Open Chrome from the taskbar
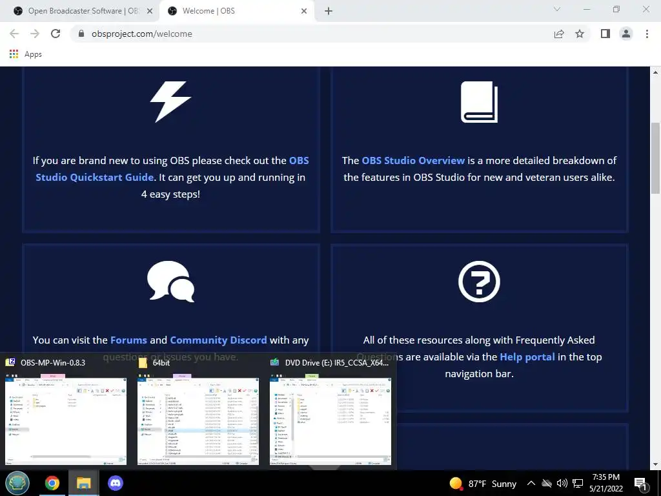This screenshot has width=661, height=496. point(52,483)
